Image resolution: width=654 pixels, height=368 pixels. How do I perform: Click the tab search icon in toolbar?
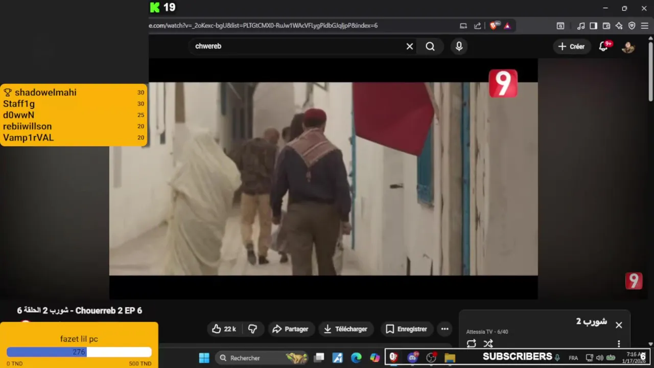point(560,26)
